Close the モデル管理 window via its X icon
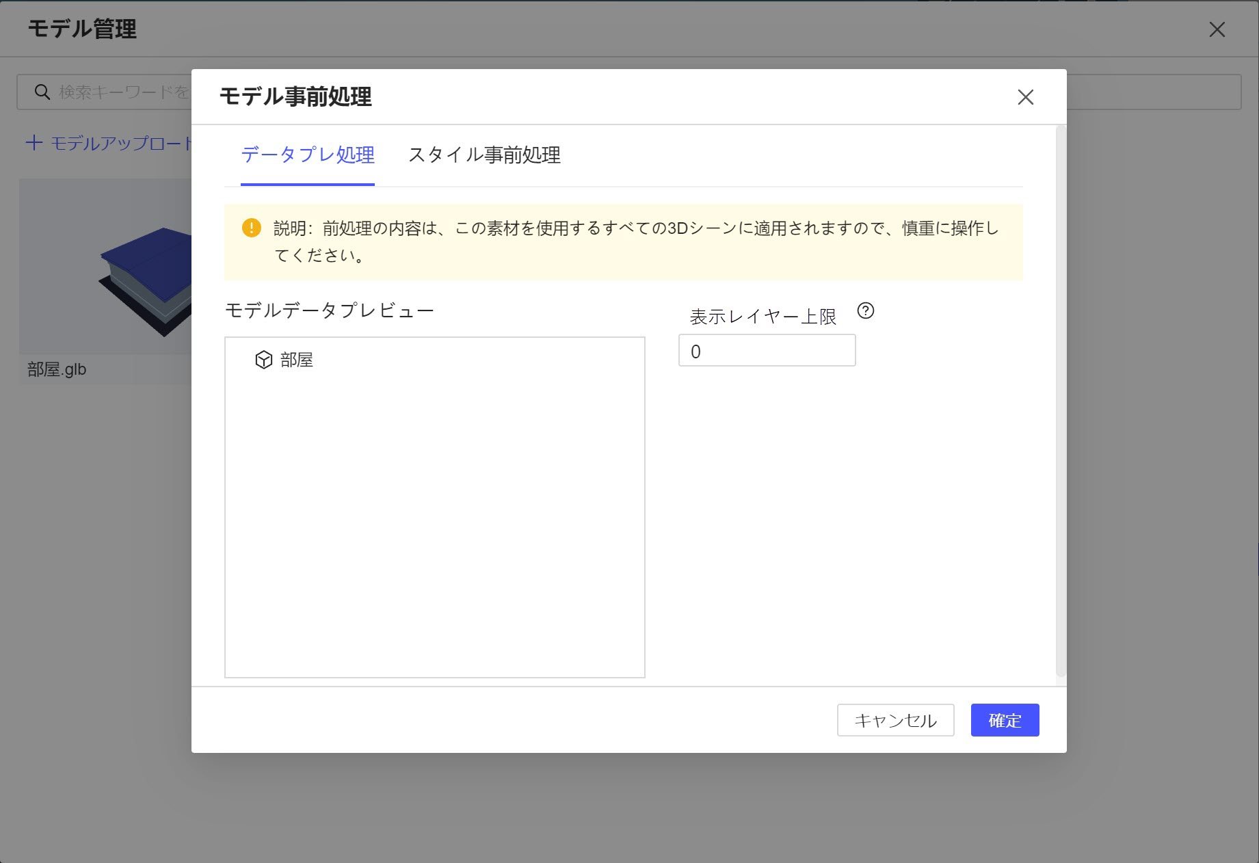 (1218, 30)
